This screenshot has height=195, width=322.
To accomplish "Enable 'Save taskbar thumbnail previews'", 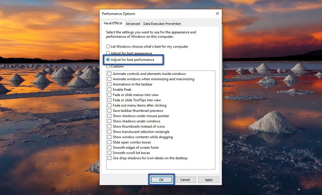I will coord(110,110).
